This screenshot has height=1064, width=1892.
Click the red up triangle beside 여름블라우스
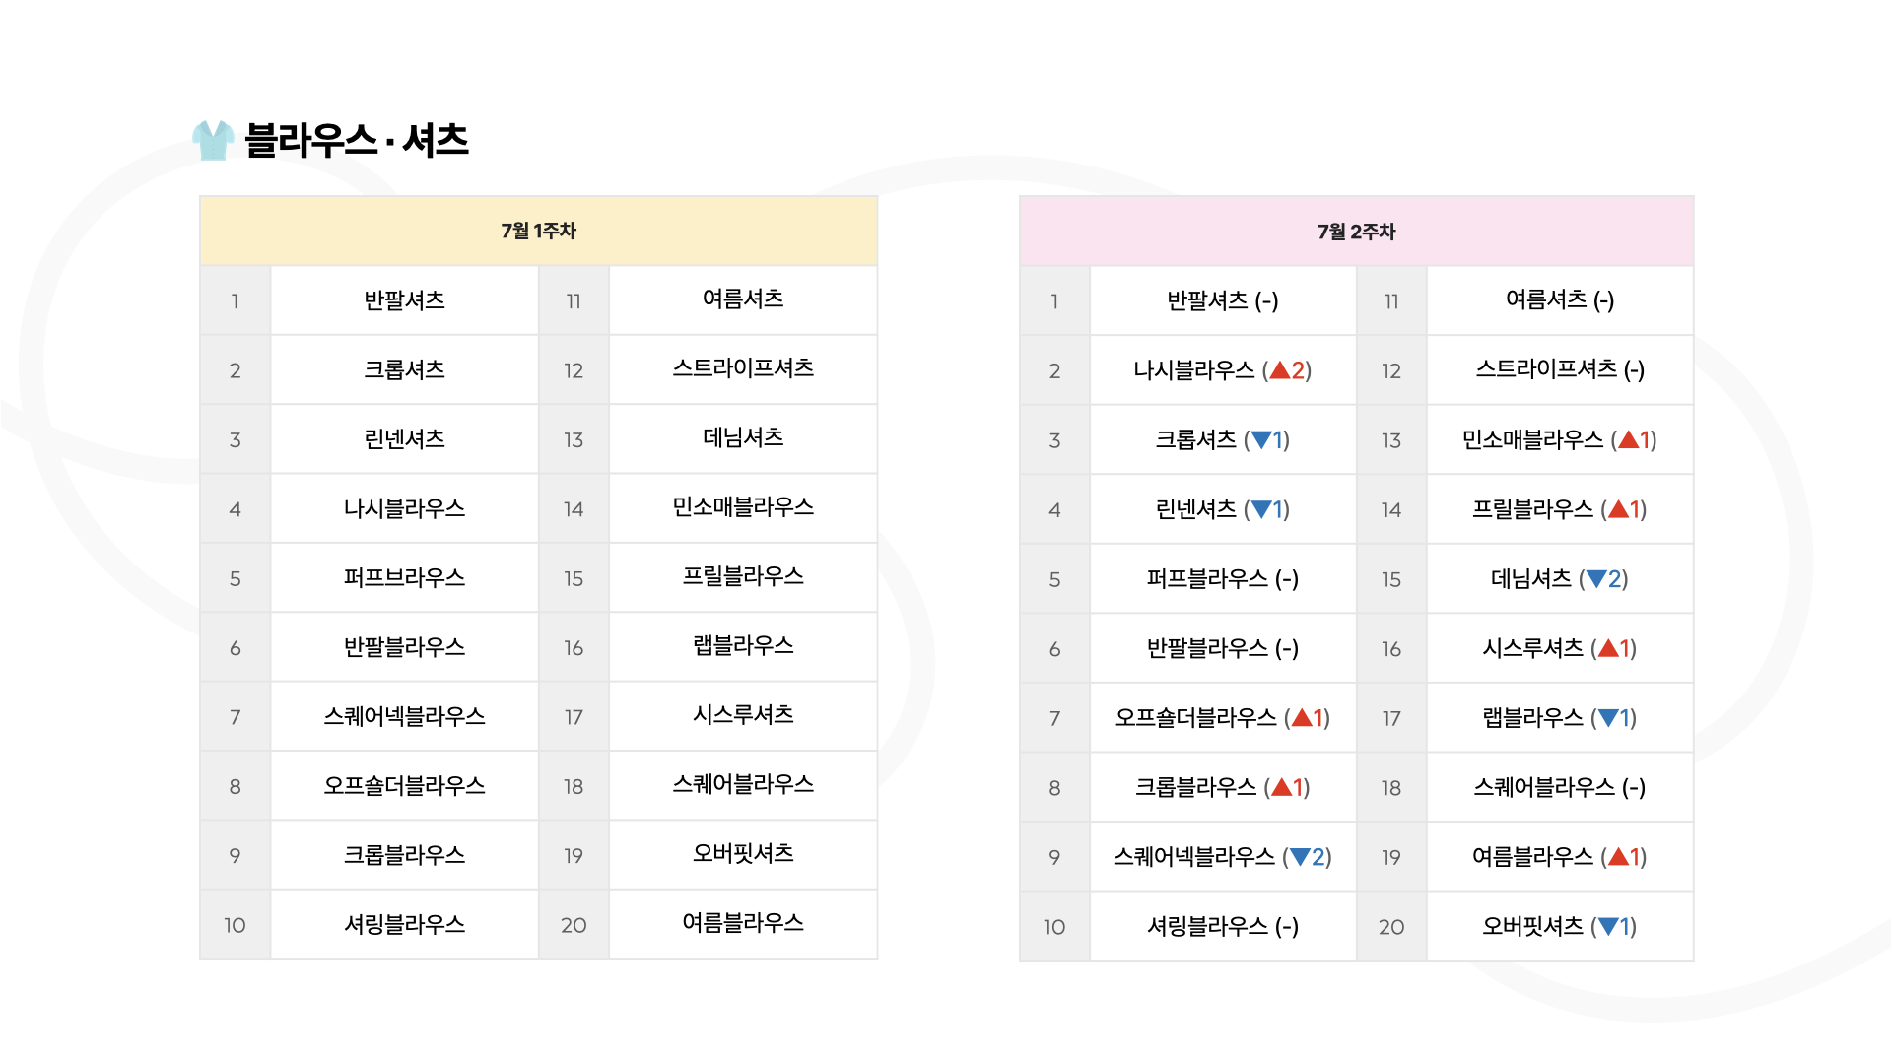[1618, 857]
